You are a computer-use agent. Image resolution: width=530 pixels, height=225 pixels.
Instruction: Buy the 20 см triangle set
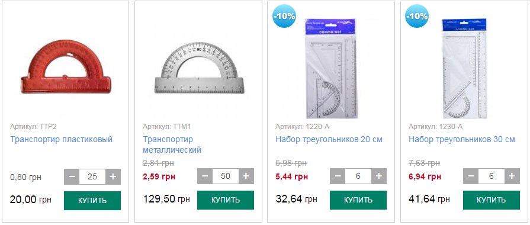[358, 200]
